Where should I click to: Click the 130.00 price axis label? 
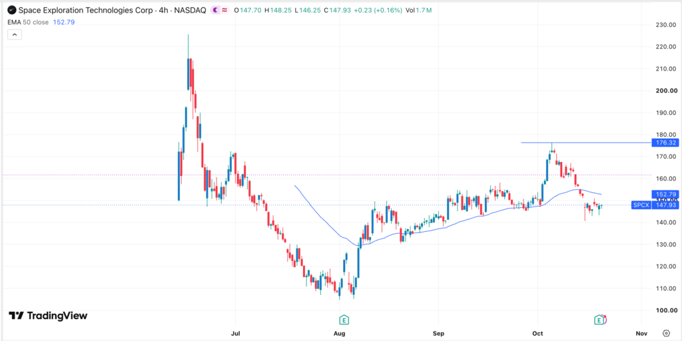tap(667, 244)
